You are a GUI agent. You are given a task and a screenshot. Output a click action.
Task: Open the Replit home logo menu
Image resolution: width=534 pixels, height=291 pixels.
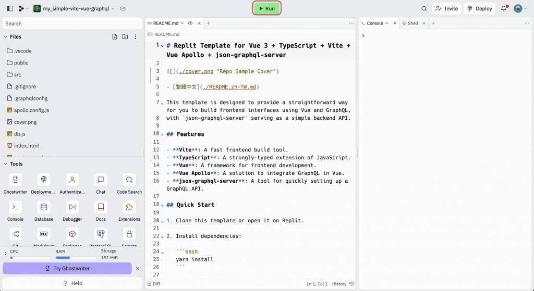23,8
